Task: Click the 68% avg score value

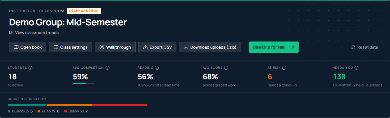Action: (x=210, y=76)
